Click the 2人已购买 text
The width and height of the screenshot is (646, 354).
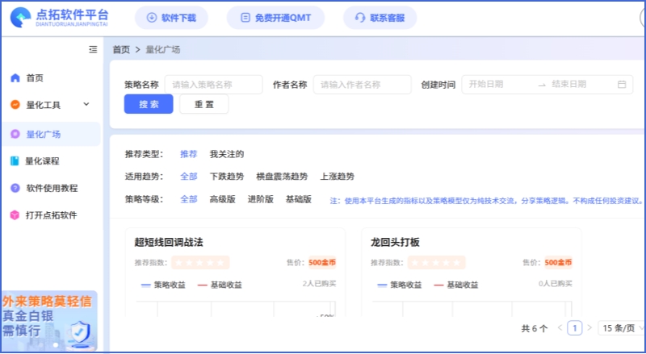pos(319,284)
